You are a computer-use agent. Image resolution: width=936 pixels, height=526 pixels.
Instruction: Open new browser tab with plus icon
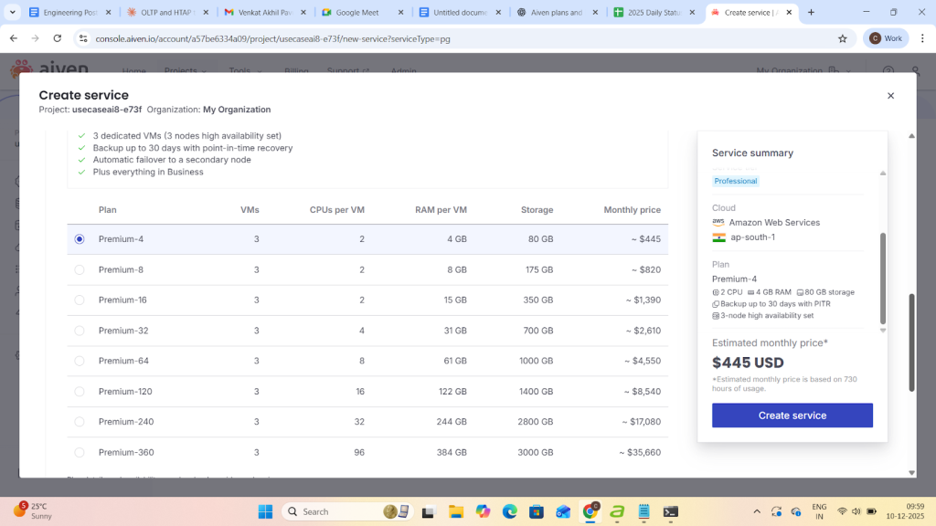[x=811, y=13]
